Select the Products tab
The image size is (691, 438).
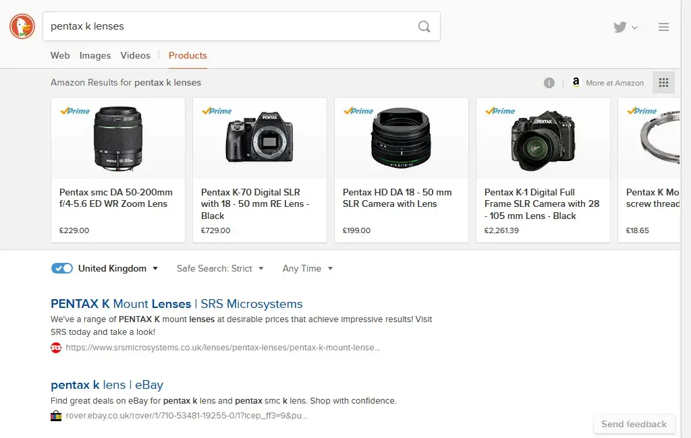pyautogui.click(x=188, y=55)
